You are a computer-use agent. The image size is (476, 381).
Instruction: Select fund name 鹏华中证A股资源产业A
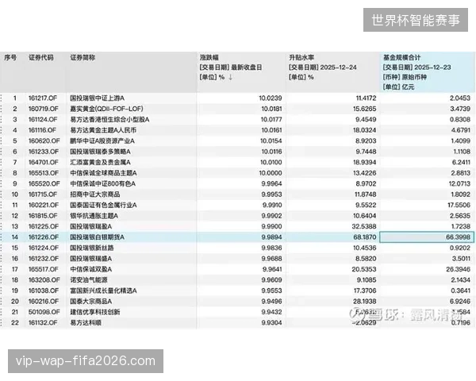102,141
